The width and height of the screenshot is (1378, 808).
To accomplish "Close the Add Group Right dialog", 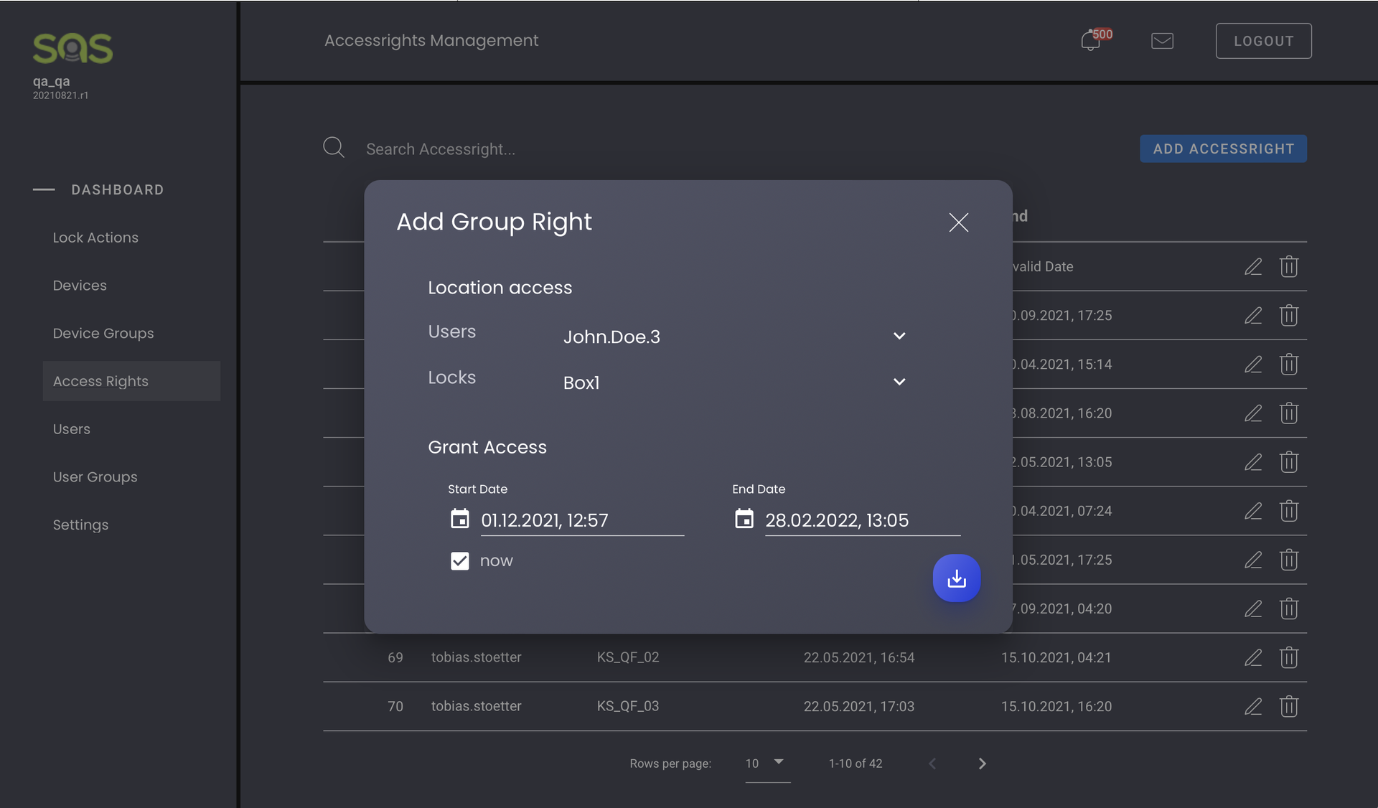I will (958, 222).
